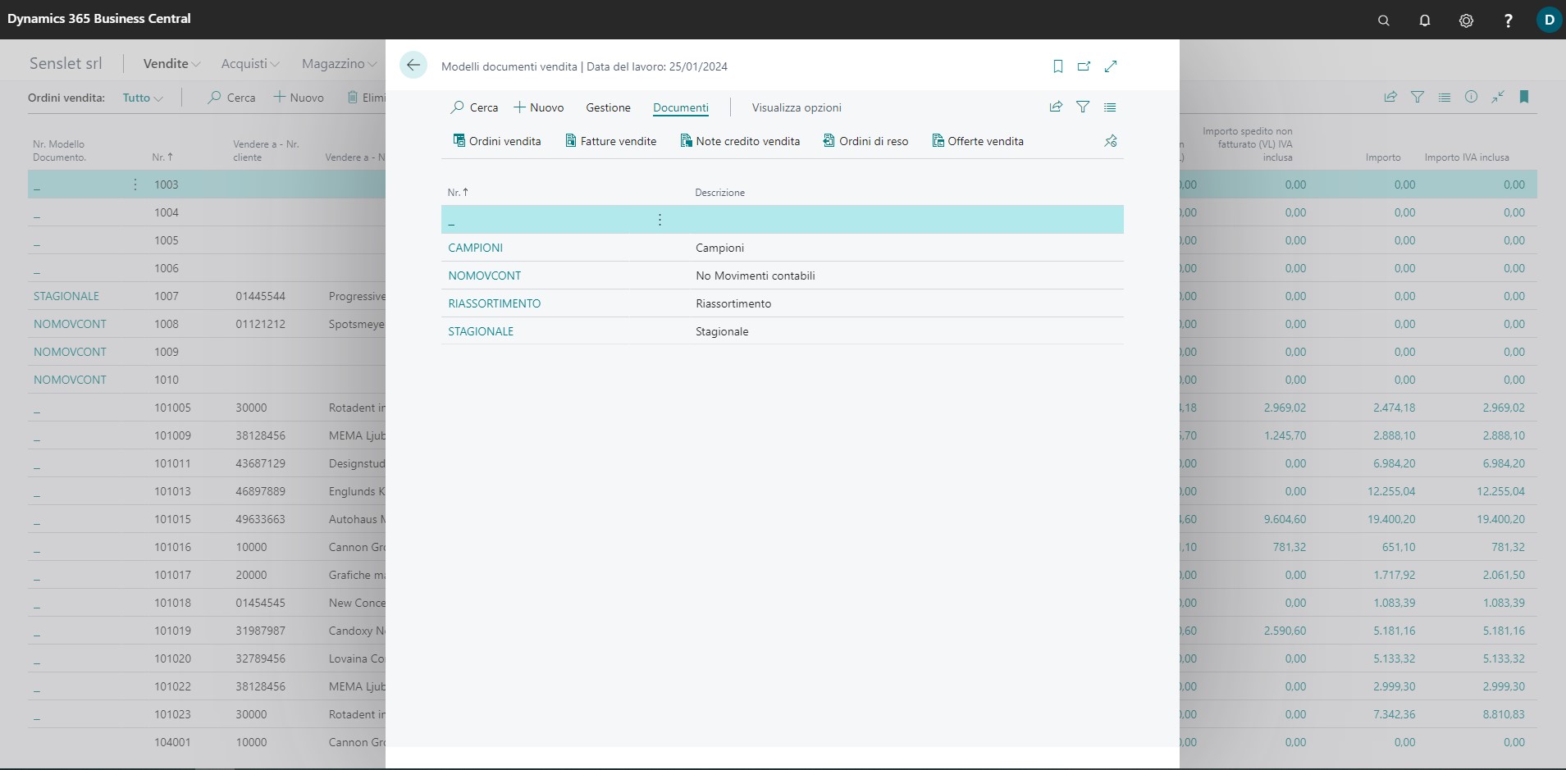
Task: Expand the dialog to full screen
Action: pos(1111,66)
